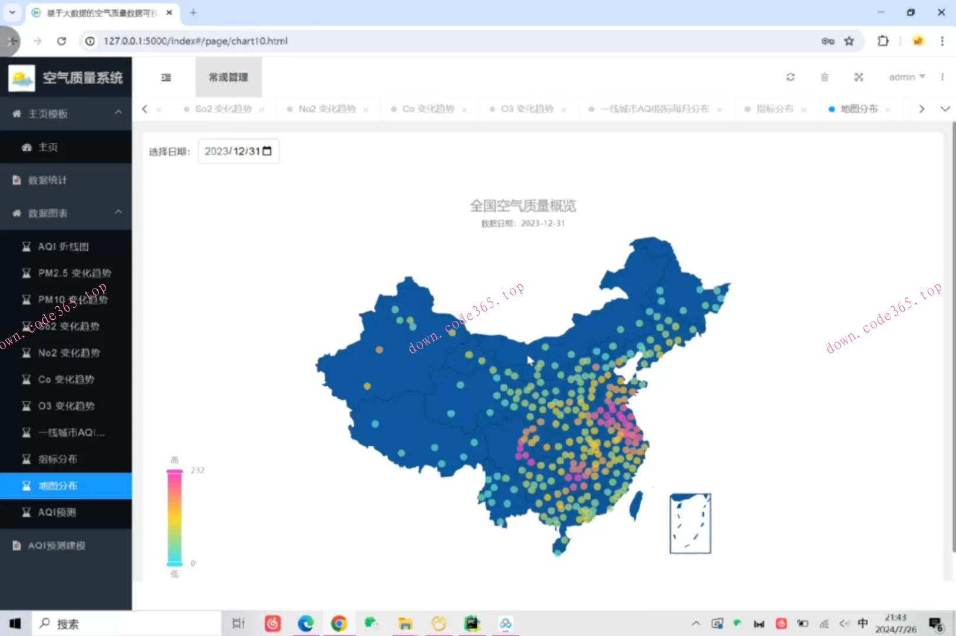Close the 地图分布 tab
The image size is (956, 636).
click(x=888, y=109)
